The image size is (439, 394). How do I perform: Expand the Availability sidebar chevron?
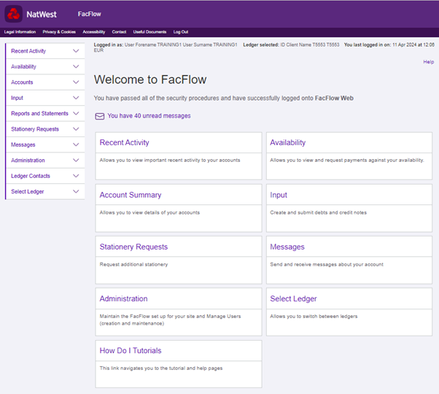pyautogui.click(x=76, y=67)
